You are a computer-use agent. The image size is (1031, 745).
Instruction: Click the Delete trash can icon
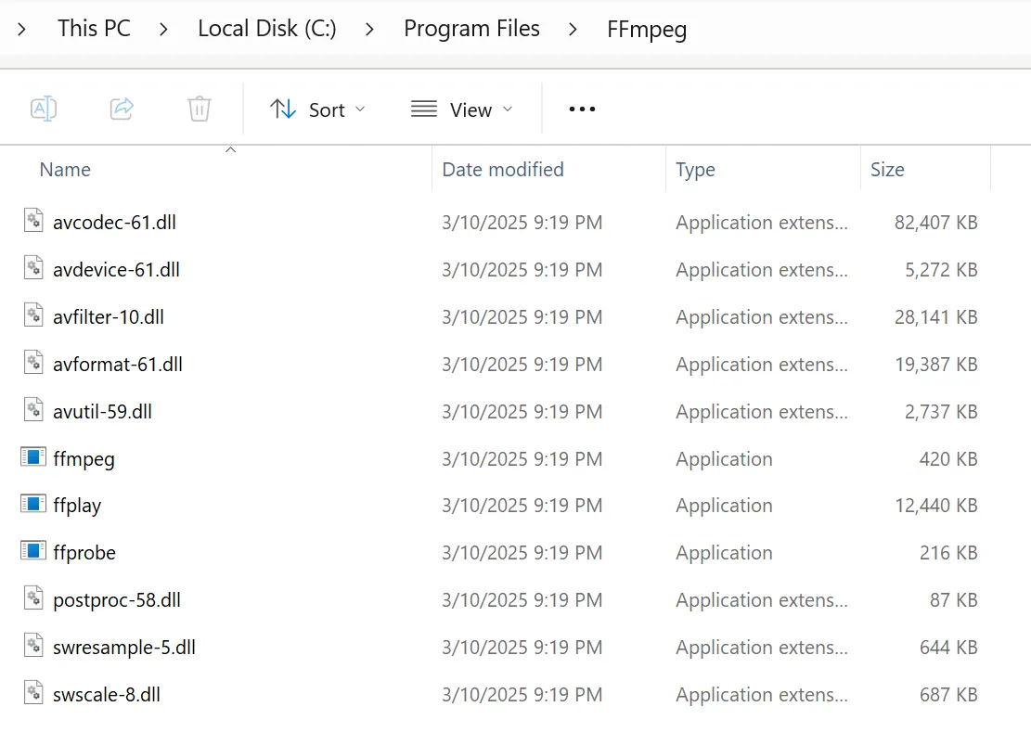[200, 109]
